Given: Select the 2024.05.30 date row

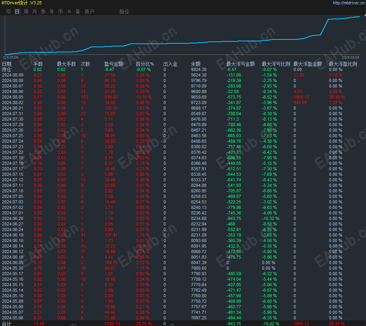Looking at the screenshot, I should coord(13,268).
